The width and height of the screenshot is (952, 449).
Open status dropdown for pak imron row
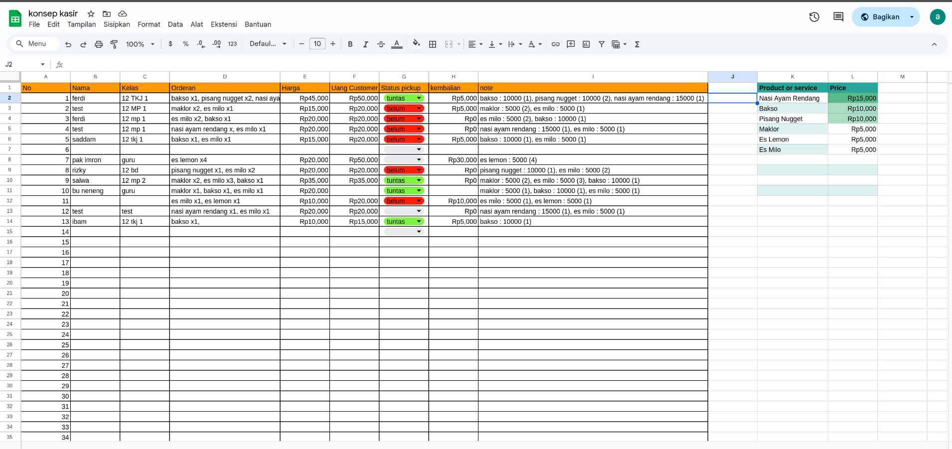[419, 160]
